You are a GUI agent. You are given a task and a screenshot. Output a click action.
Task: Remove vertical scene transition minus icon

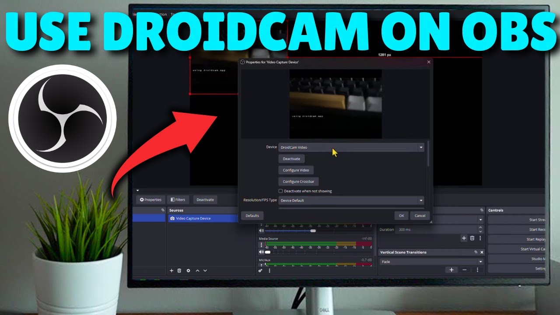465,270
